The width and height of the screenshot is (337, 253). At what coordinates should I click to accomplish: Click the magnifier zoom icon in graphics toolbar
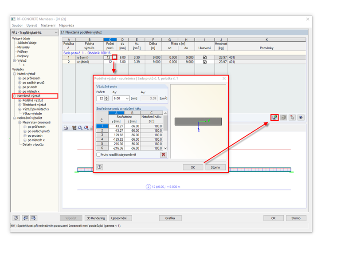[x=80, y=128]
